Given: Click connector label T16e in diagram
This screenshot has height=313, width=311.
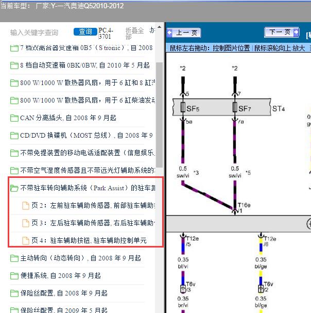Looking at the screenshot, I should click(244, 205).
